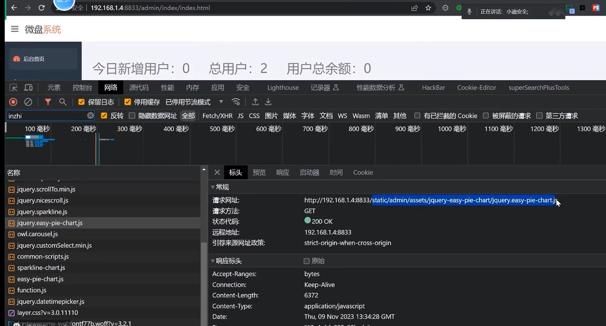
Task: Open network search magnifier
Action: (63, 102)
